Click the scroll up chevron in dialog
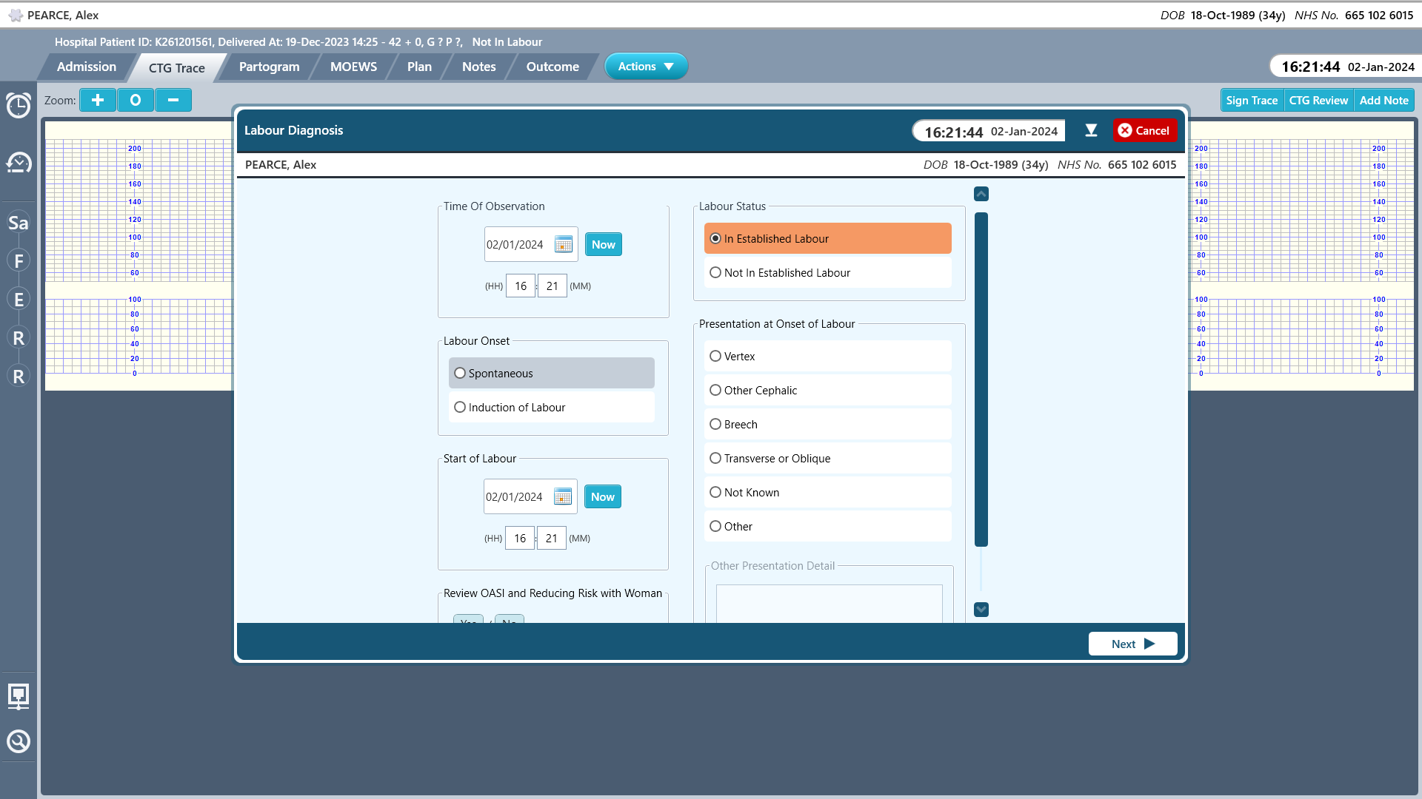1422x799 pixels. tap(981, 194)
